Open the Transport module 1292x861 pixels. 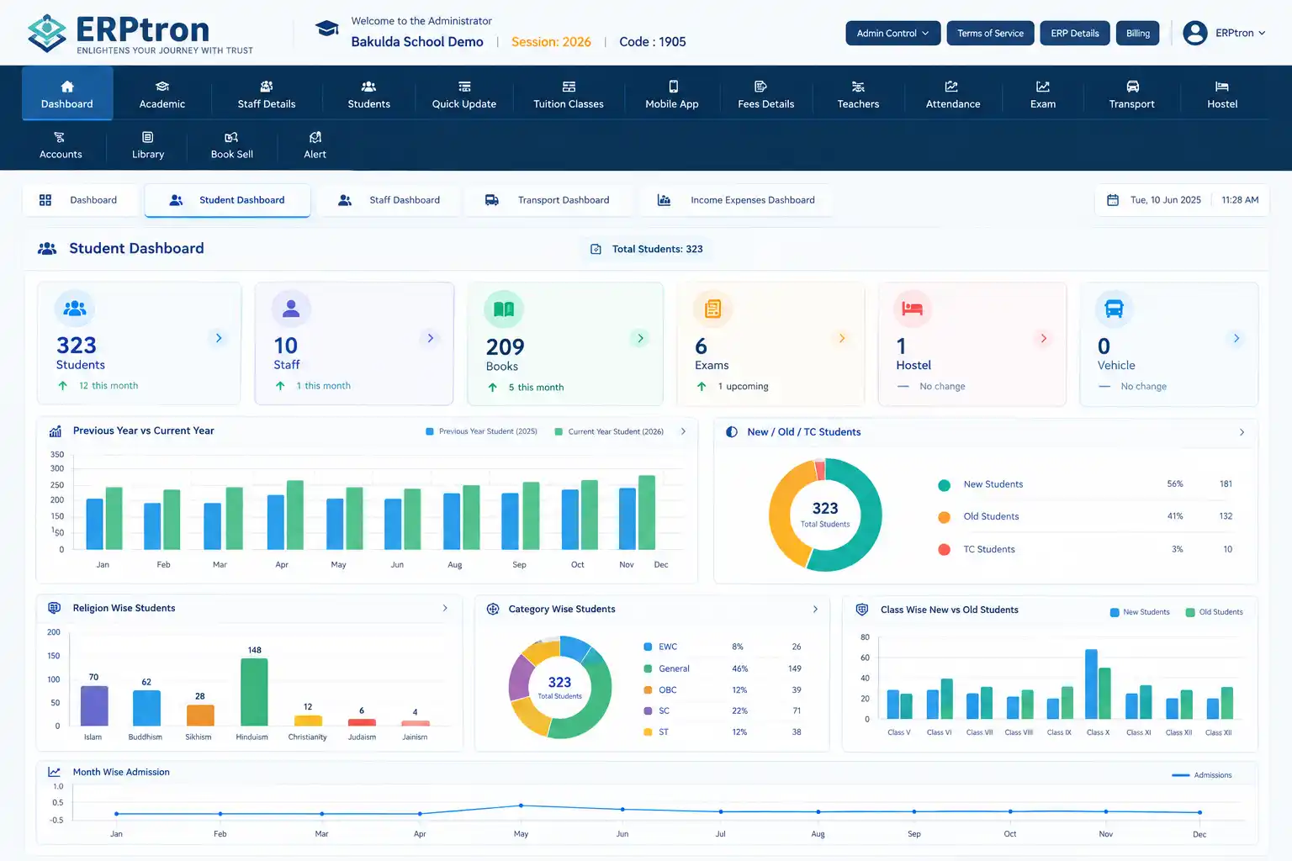(1132, 94)
